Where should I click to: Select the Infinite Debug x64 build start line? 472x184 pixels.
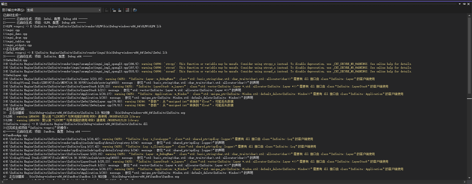click(48, 56)
